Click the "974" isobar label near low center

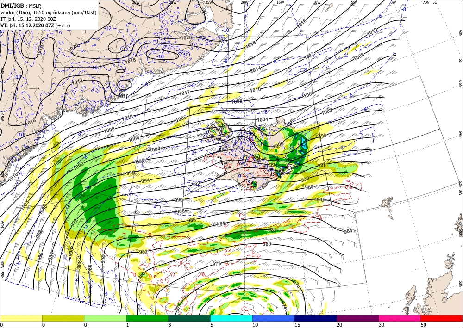284,305
